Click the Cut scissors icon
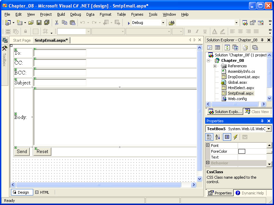Viewport: 274px width, 205px height. pyautogui.click(x=57, y=23)
